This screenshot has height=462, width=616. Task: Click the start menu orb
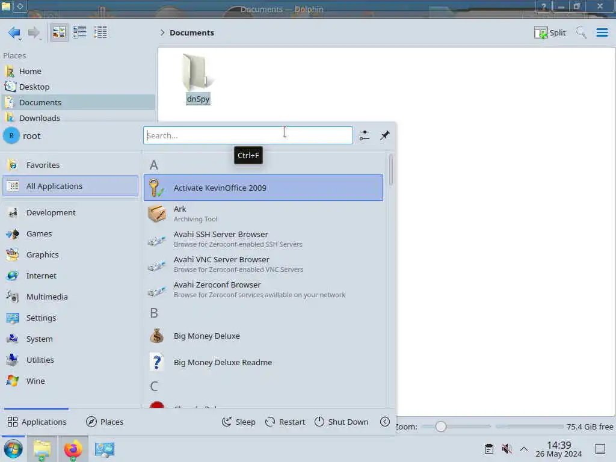click(13, 449)
